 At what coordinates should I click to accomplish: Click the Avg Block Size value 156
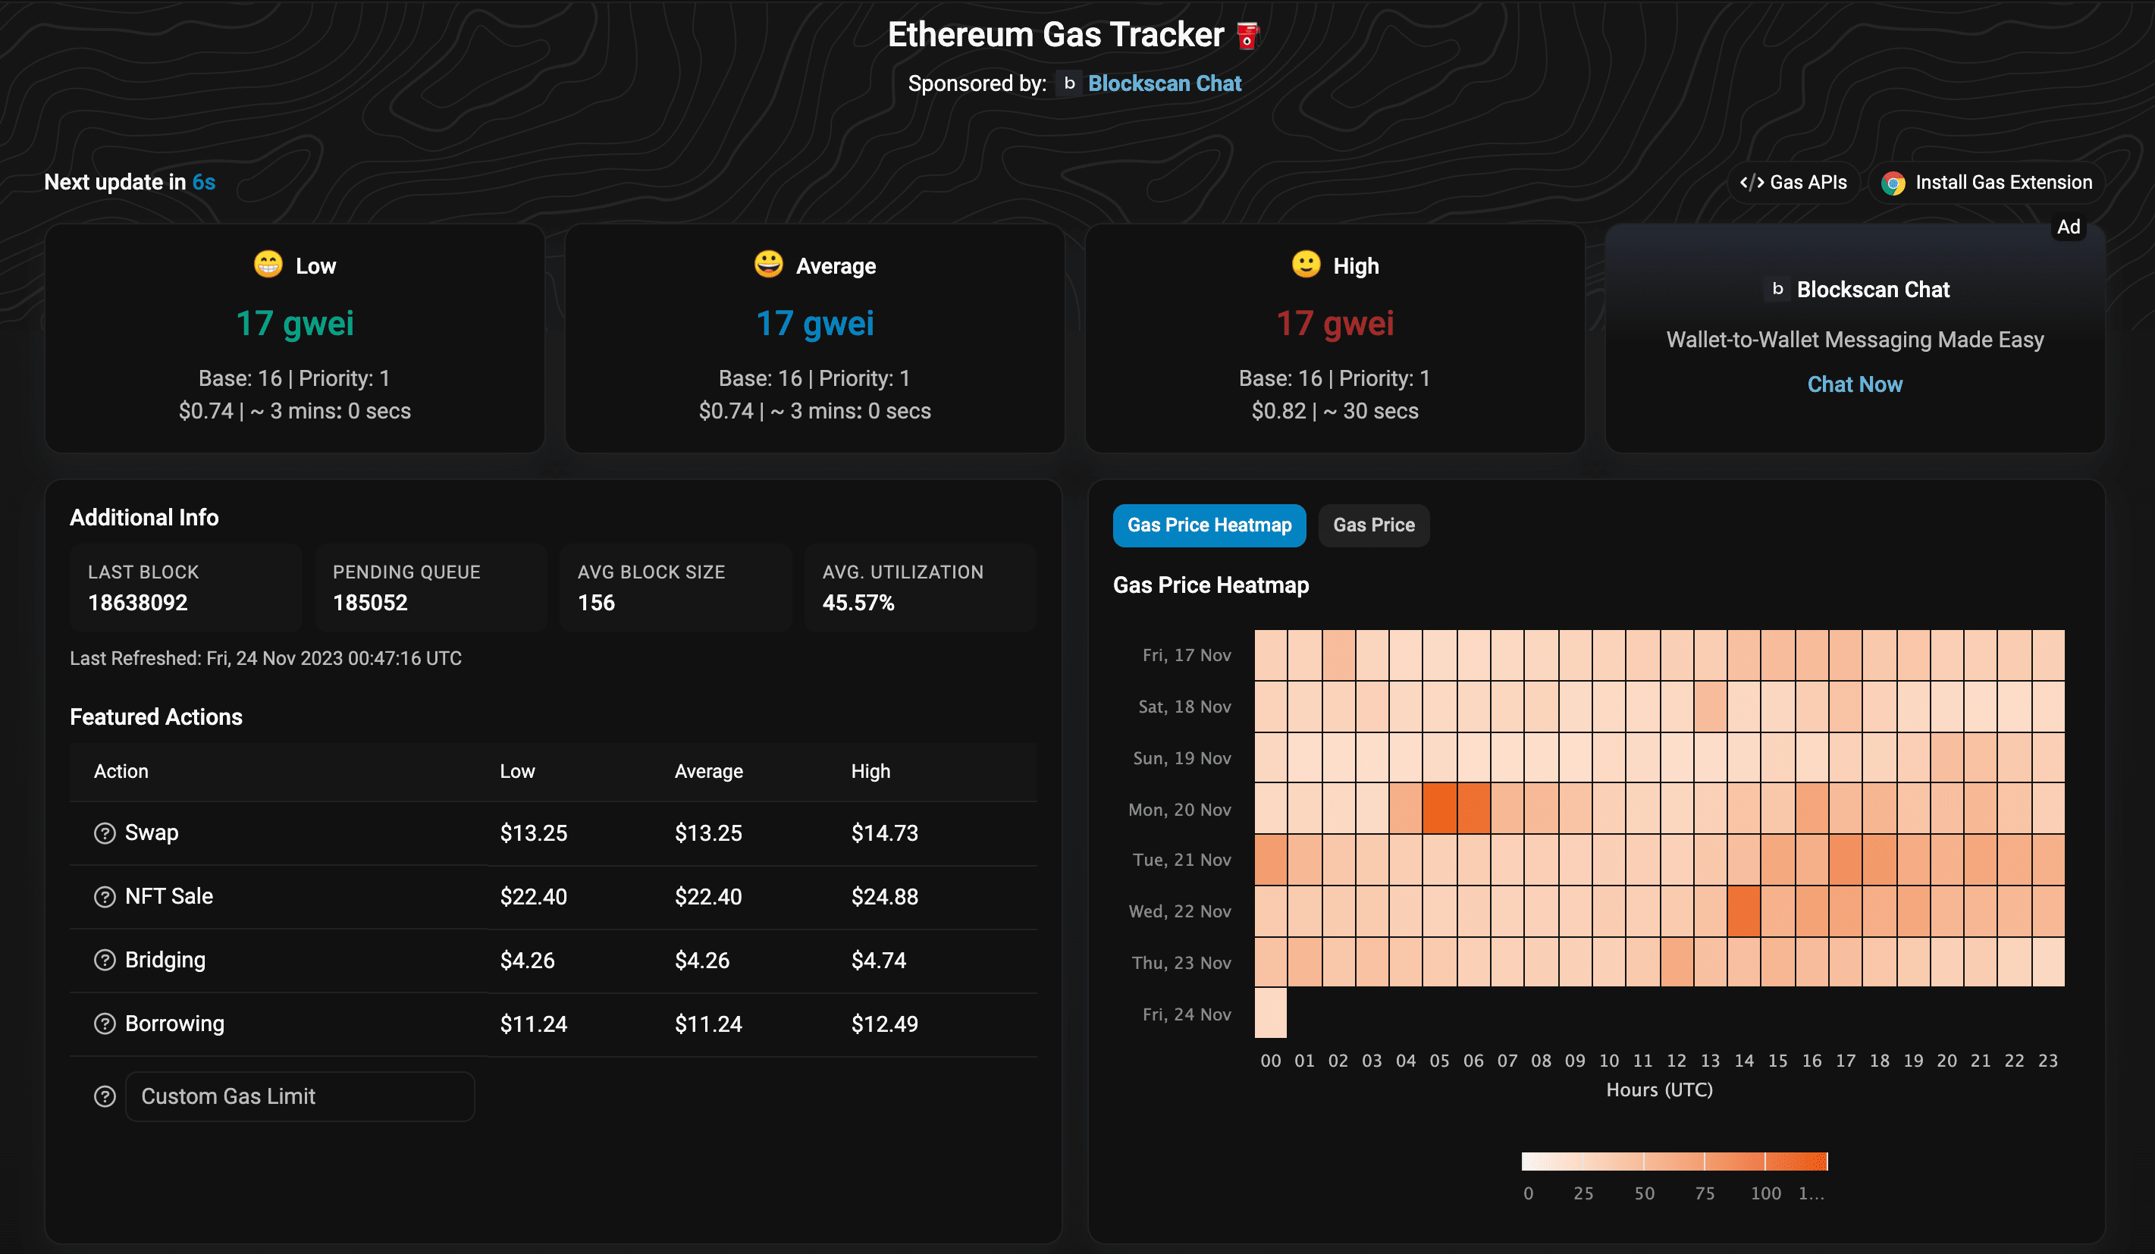(596, 603)
